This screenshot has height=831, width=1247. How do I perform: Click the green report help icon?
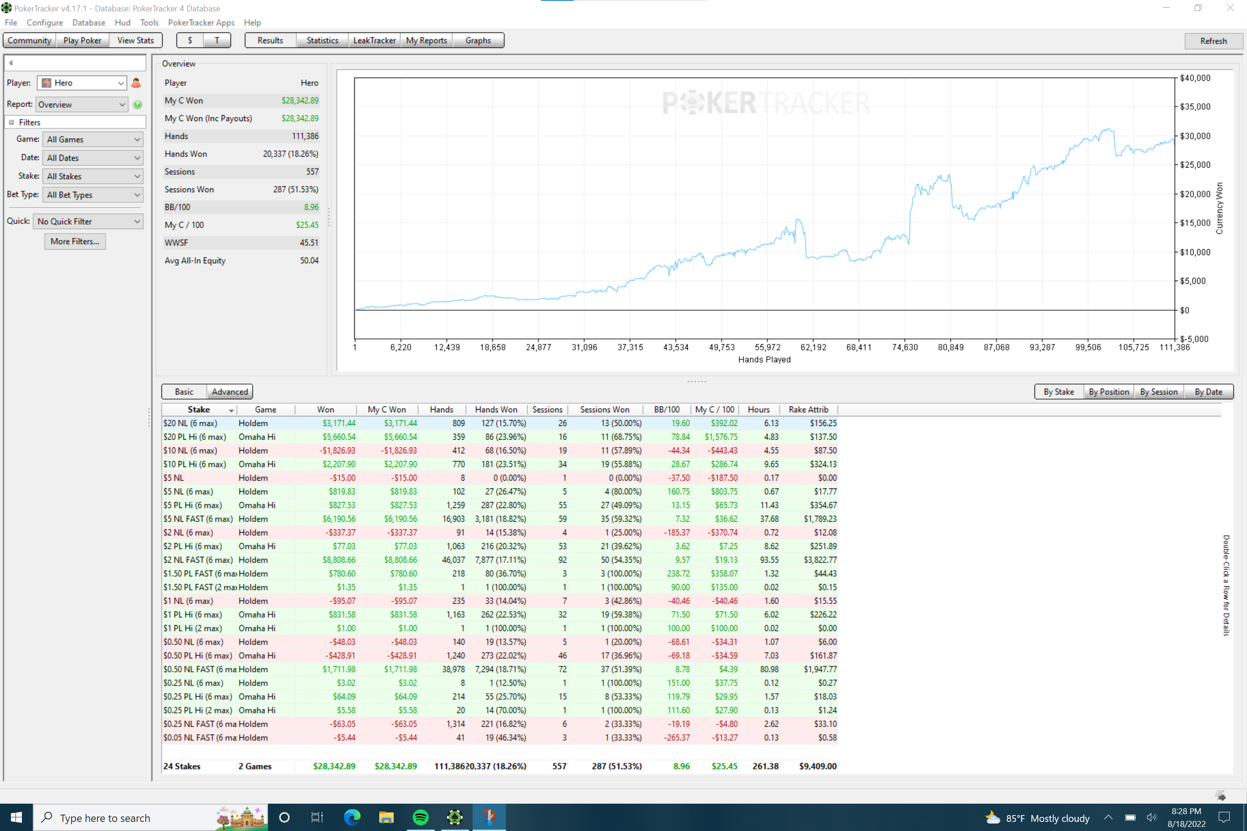137,104
